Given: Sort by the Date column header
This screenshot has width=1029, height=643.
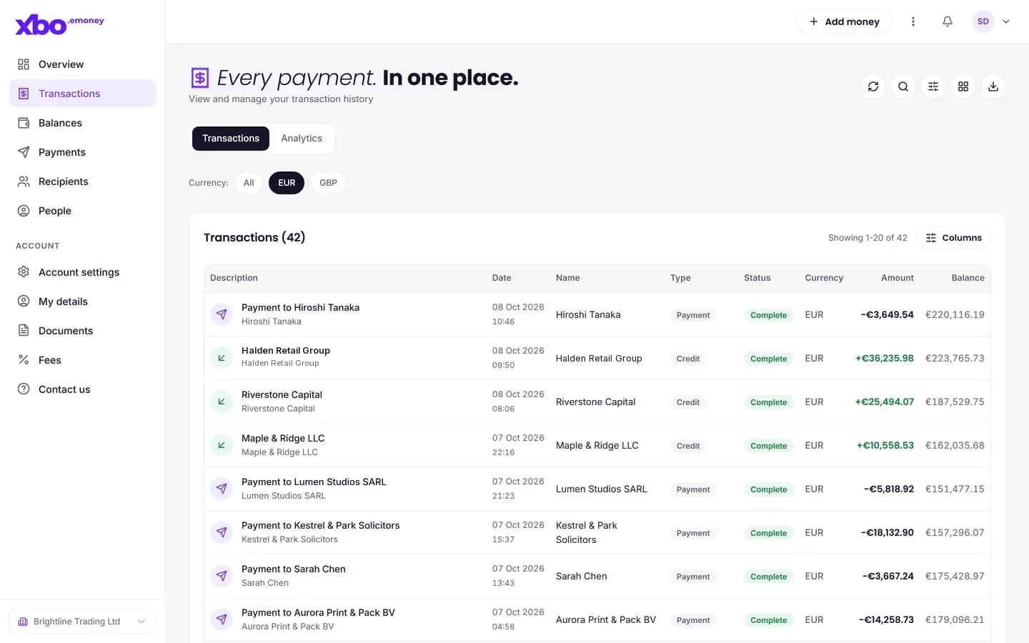Looking at the screenshot, I should point(502,278).
